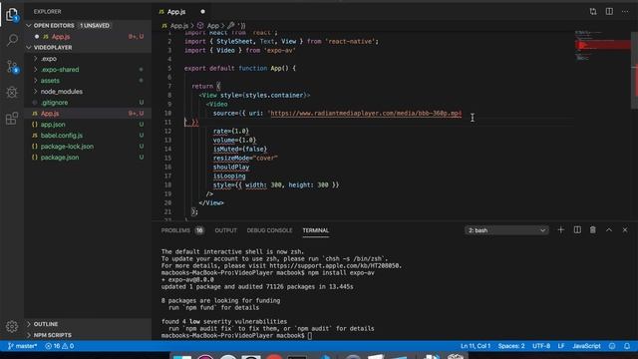This screenshot has width=638, height=359.
Task: Select the 2: bash terminal dropdown
Action: tap(506, 230)
